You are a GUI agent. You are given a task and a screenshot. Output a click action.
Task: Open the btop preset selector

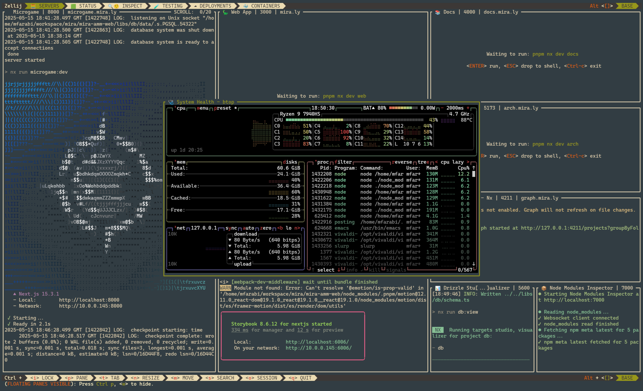pyautogui.click(x=223, y=108)
